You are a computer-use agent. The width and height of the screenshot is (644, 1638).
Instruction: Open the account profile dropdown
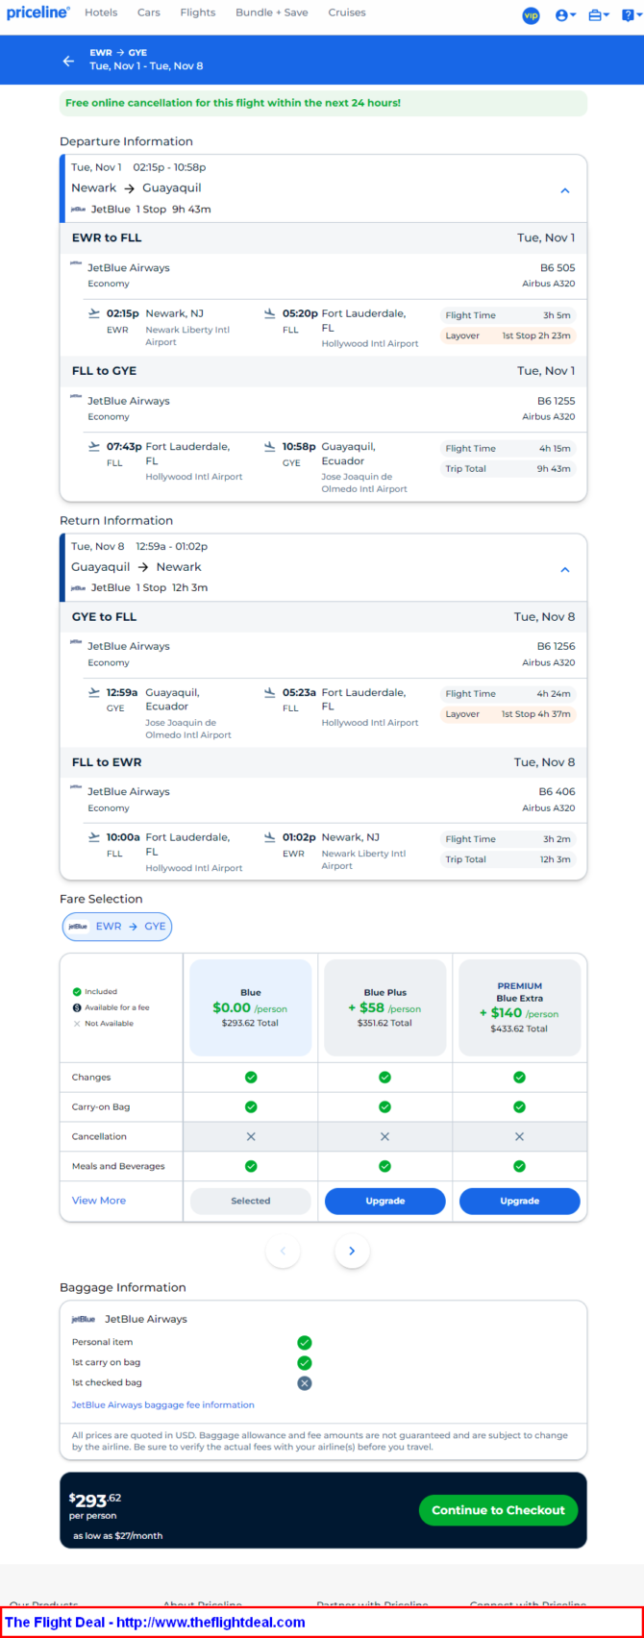(566, 15)
